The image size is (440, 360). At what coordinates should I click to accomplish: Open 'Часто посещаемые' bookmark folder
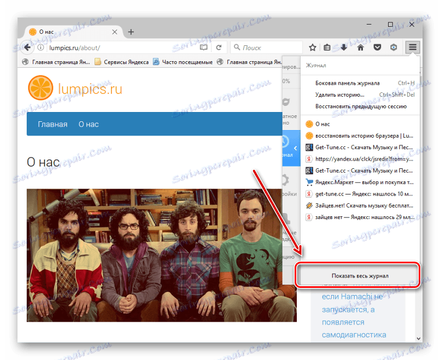tap(183, 62)
